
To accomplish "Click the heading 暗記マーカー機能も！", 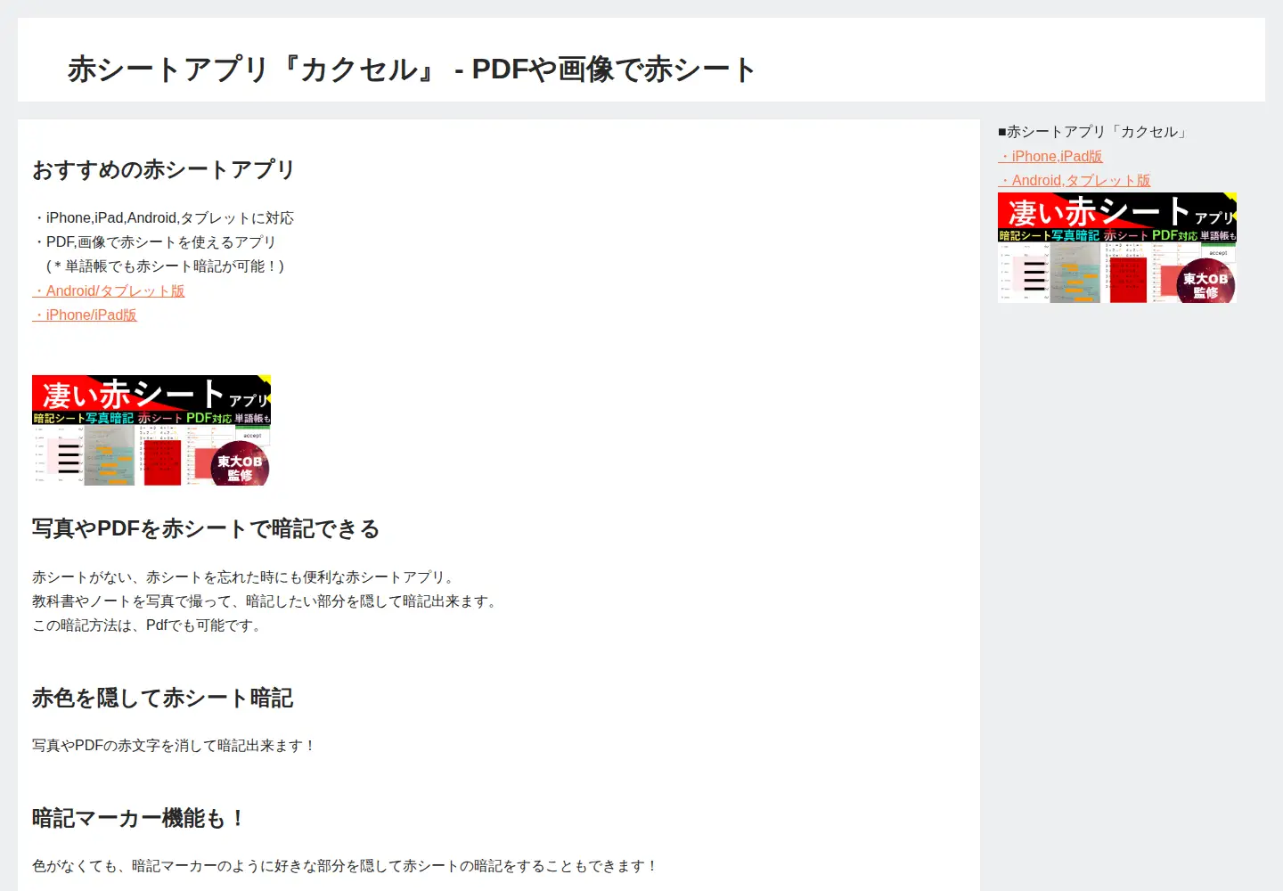I will point(139,818).
